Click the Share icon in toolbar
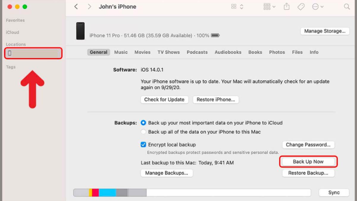The height and width of the screenshot is (201, 357). coord(286,7)
